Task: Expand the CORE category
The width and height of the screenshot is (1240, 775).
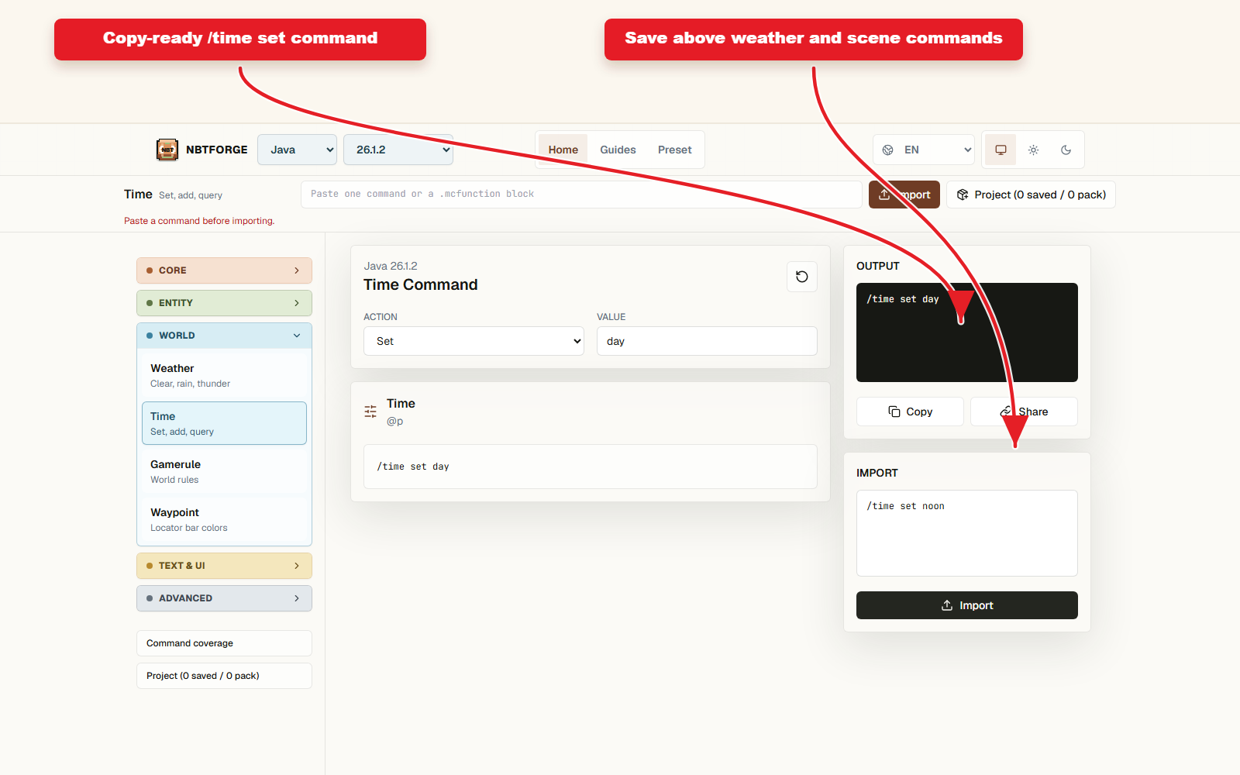Action: pos(224,270)
